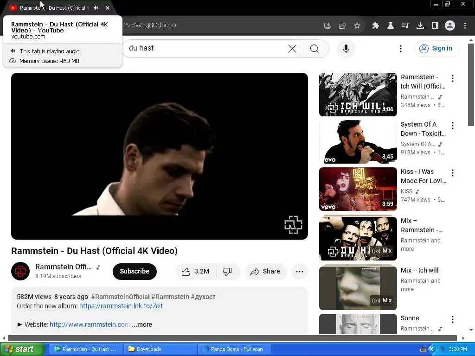The width and height of the screenshot is (475, 356).
Task: Open the Rammstein Offi... channel name link
Action: tap(63, 267)
